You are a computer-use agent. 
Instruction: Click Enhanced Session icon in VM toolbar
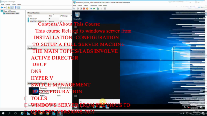pyautogui.click(x=105, y=9)
